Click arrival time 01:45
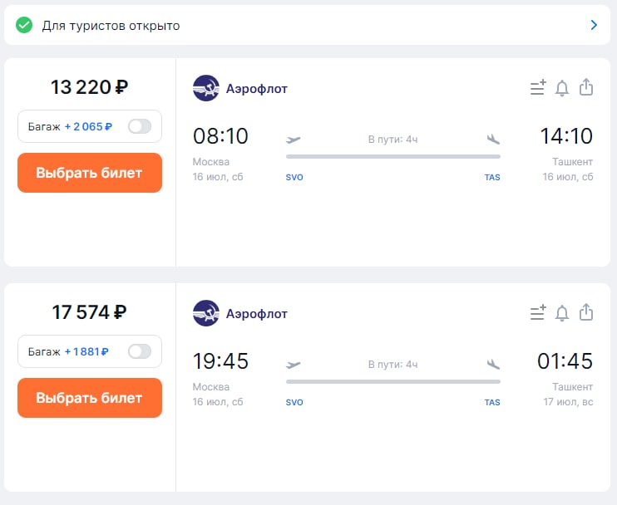The height and width of the screenshot is (505, 617). pos(565,361)
